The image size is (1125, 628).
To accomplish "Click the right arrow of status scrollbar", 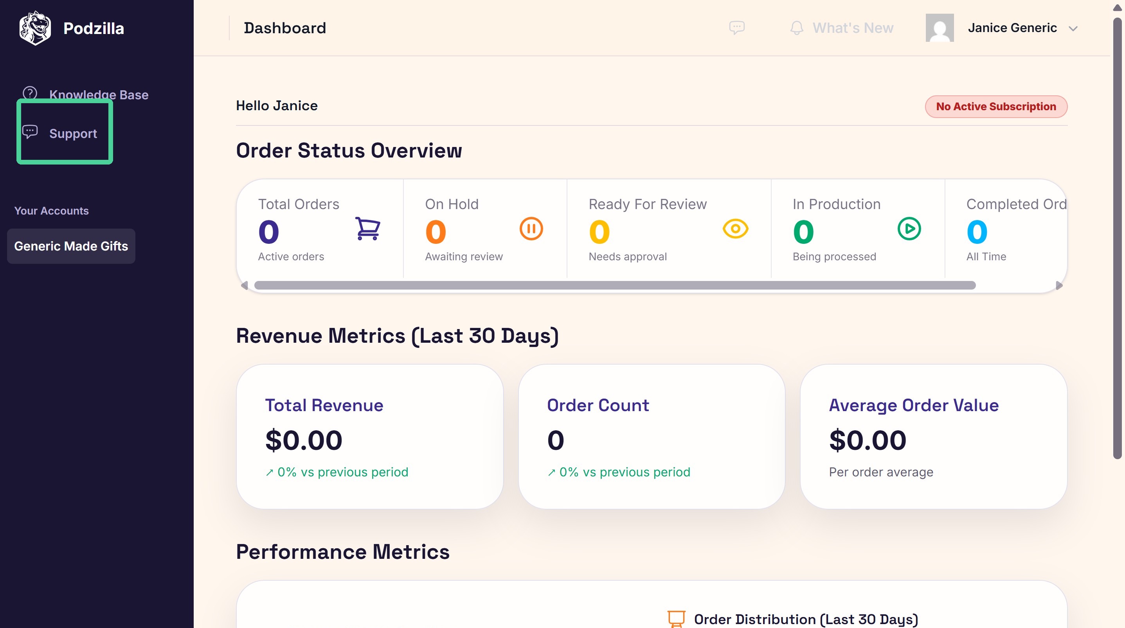I will (x=1059, y=285).
